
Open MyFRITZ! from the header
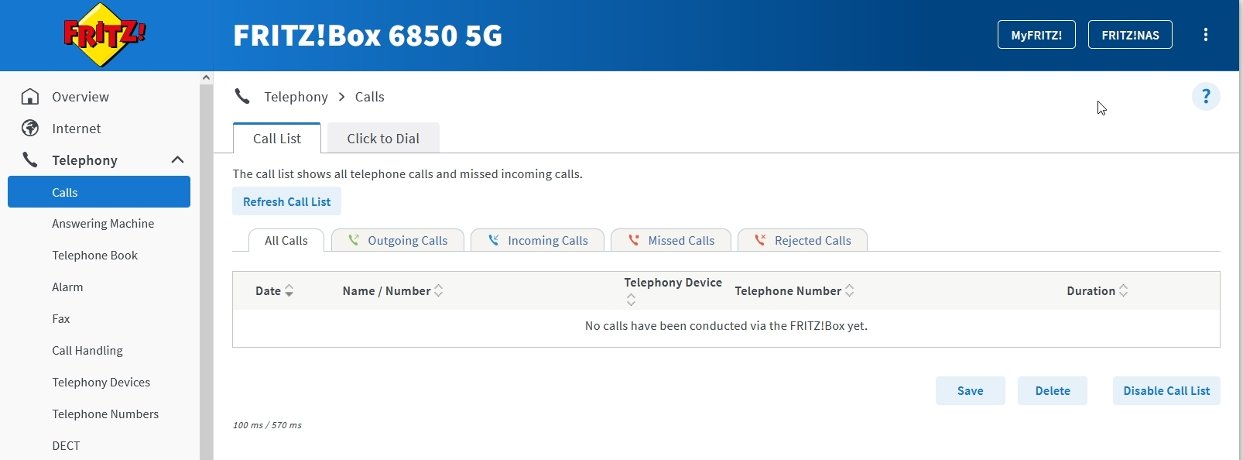(x=1036, y=35)
